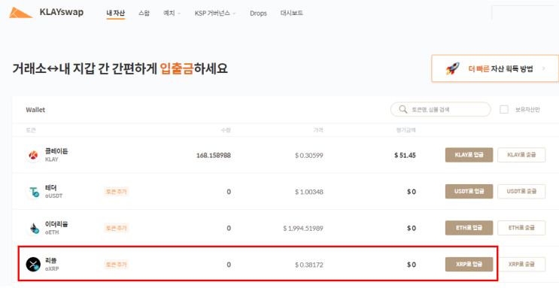Screen dimensions: 559x288
Task: Click the KLAY valuation $ 51.45
Action: (x=405, y=156)
